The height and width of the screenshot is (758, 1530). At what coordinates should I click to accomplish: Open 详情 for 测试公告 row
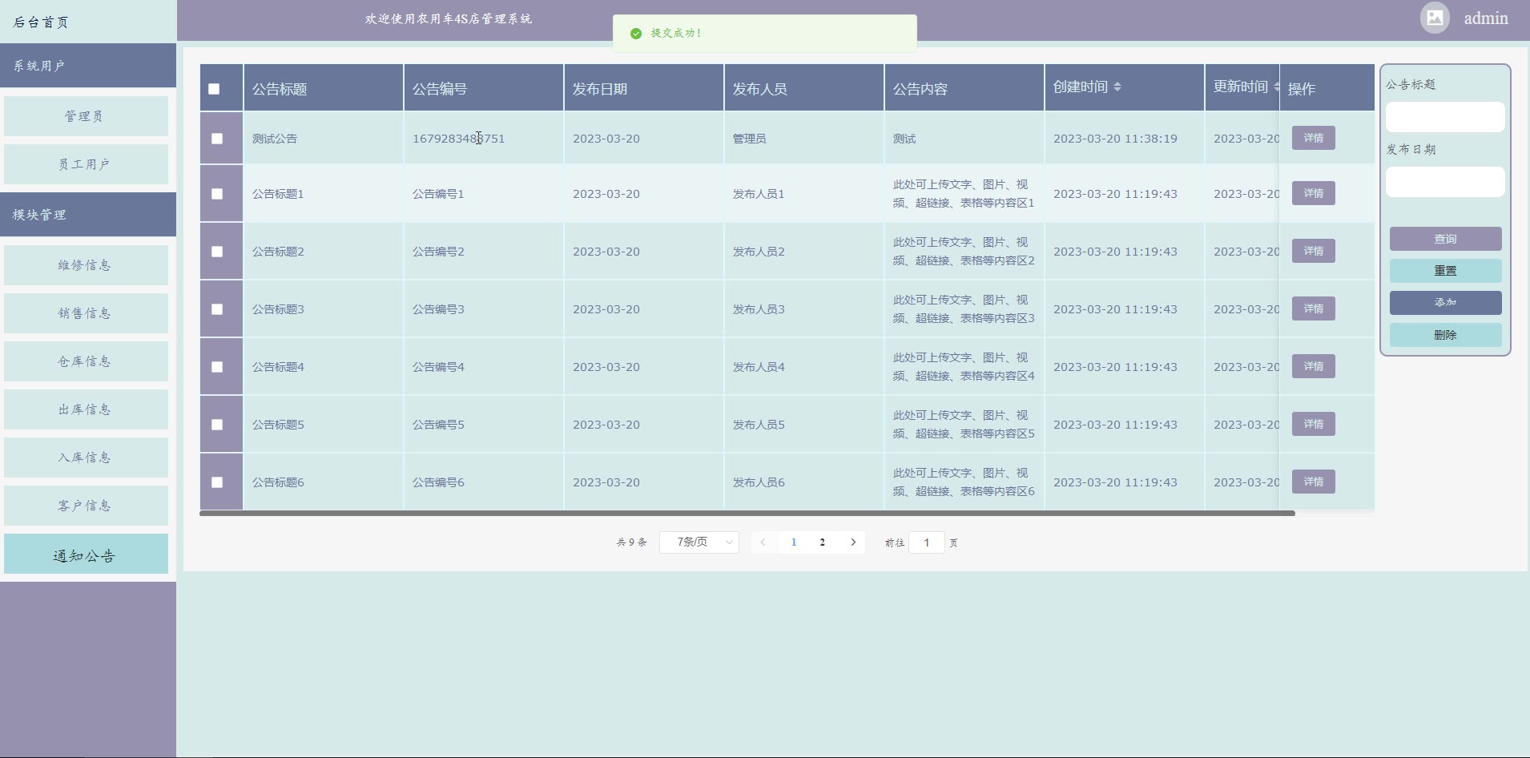[x=1313, y=138]
